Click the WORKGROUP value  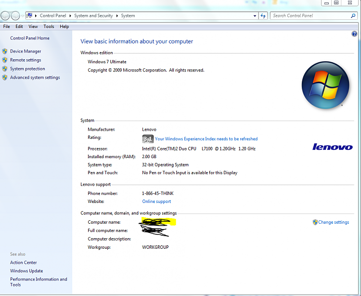(155, 247)
